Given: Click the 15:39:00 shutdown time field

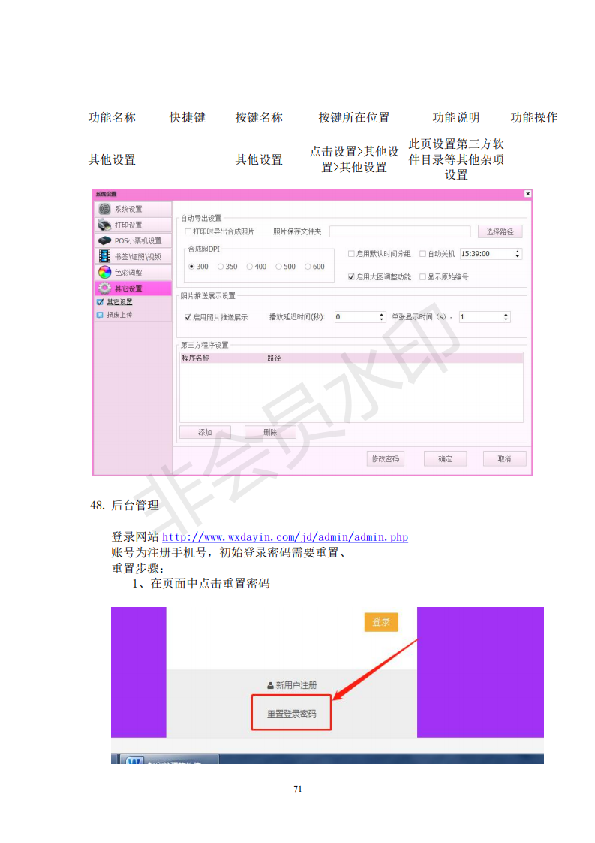Looking at the screenshot, I should [x=486, y=254].
